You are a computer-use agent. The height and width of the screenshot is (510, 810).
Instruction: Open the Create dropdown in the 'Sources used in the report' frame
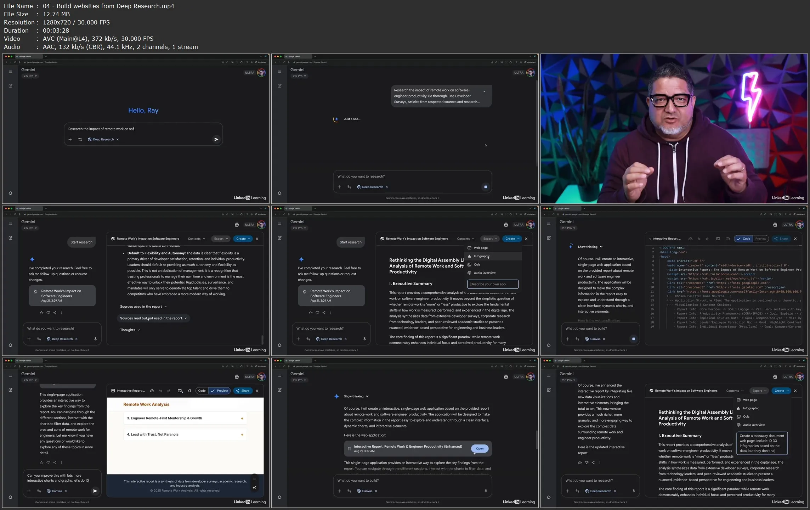click(243, 239)
